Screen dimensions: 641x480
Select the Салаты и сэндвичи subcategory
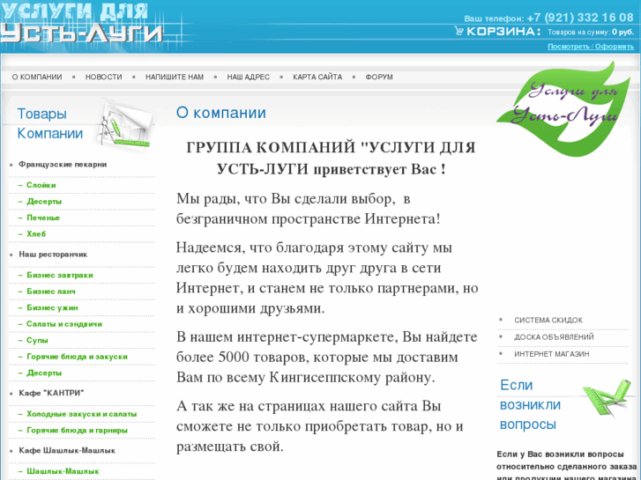[64, 324]
